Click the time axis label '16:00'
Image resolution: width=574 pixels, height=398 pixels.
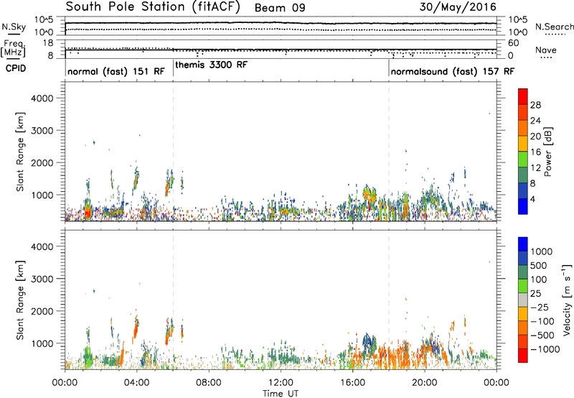pyautogui.click(x=352, y=383)
